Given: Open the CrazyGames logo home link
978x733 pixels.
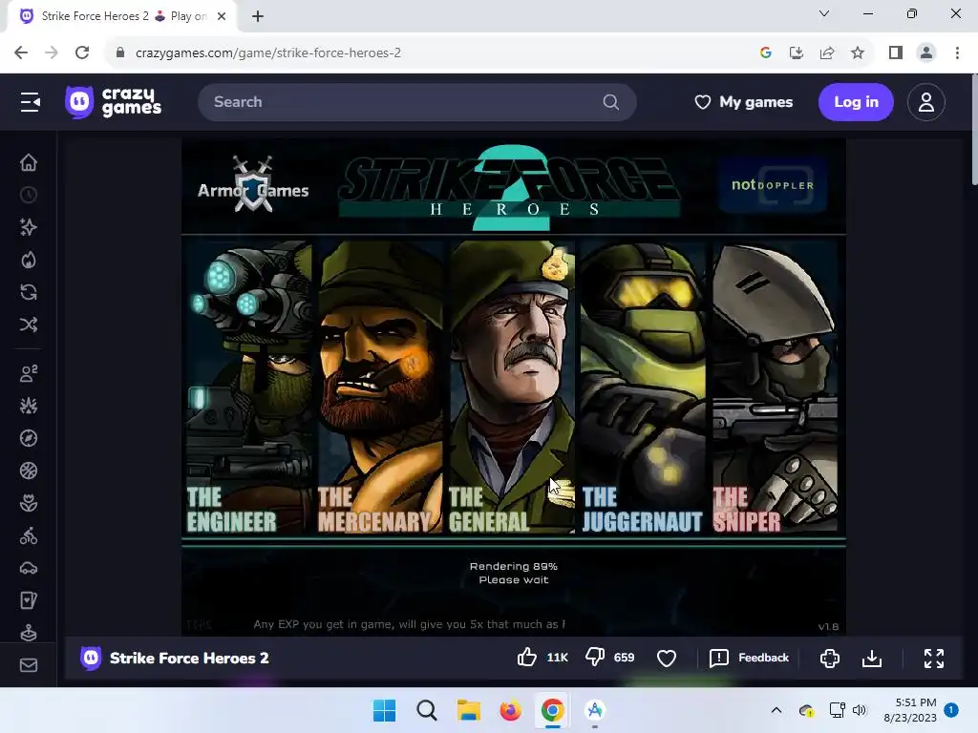Looking at the screenshot, I should point(114,101).
